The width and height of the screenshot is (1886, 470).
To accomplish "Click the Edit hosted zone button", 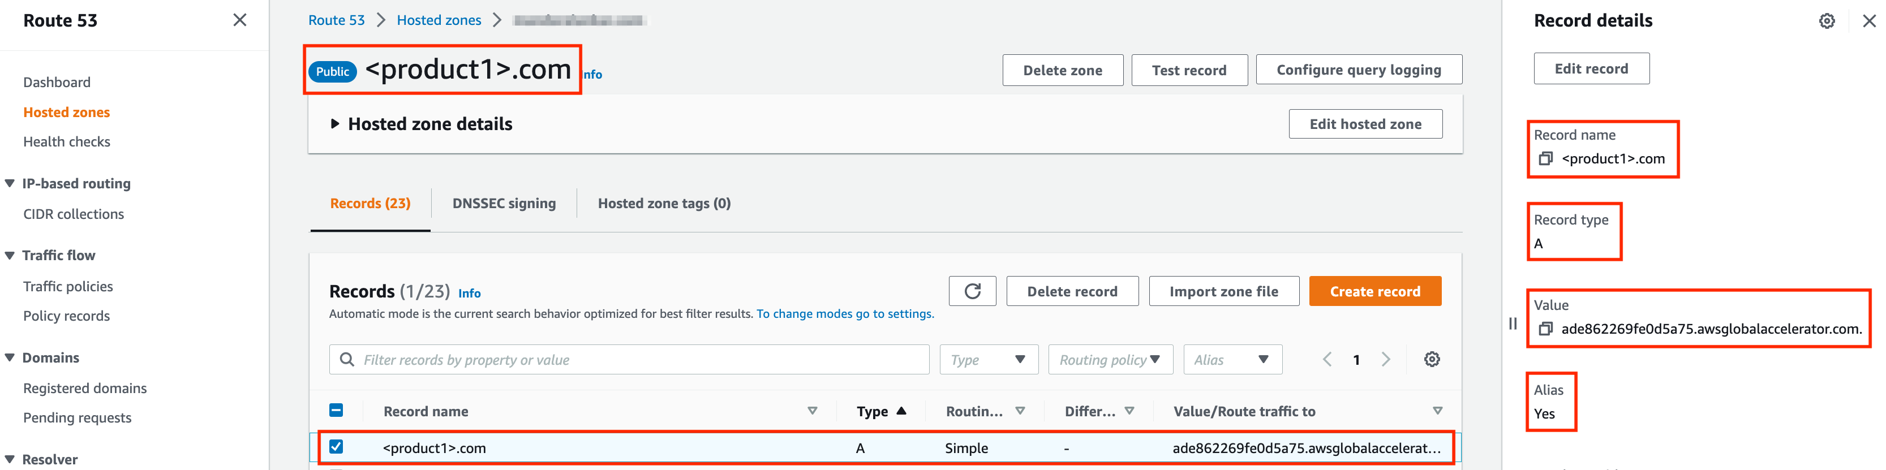I will 1365,124.
